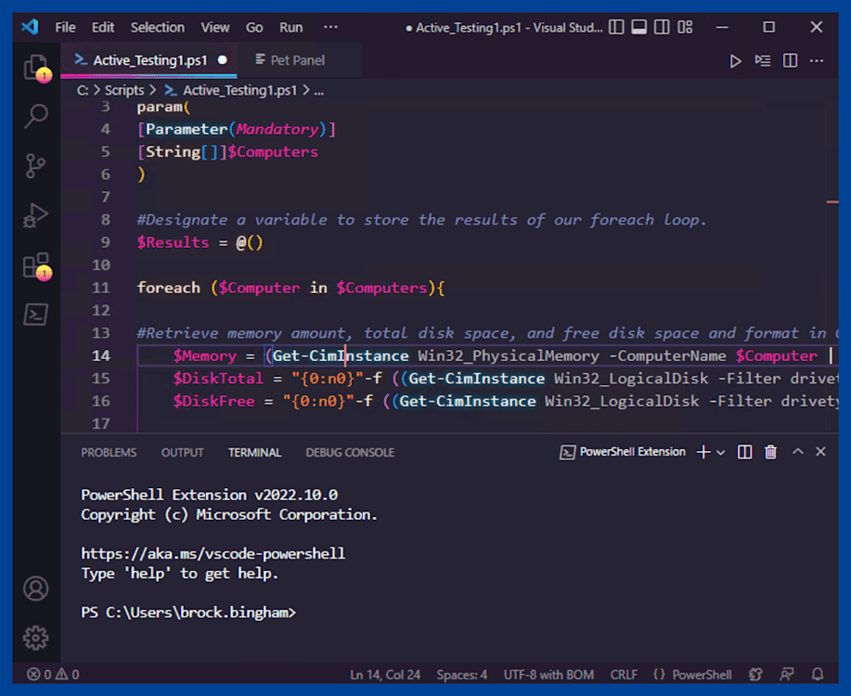Click the status bar sync/settings icon left of feedback
The image size is (851, 696).
click(x=755, y=675)
